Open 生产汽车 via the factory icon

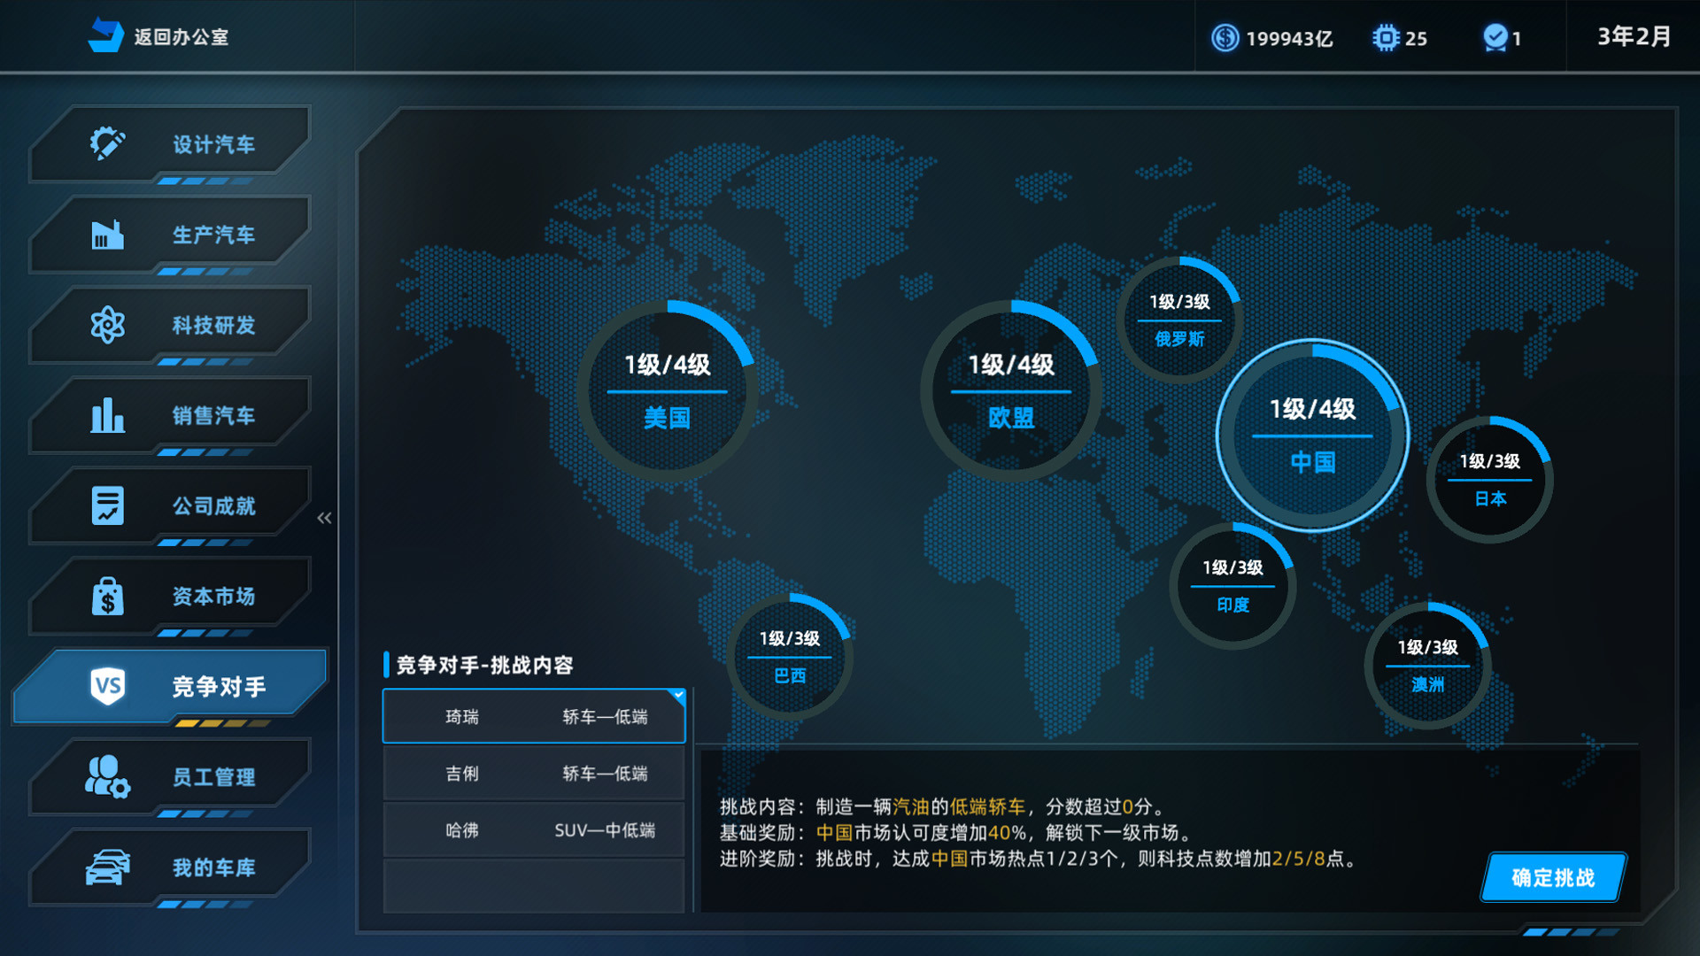tap(106, 234)
